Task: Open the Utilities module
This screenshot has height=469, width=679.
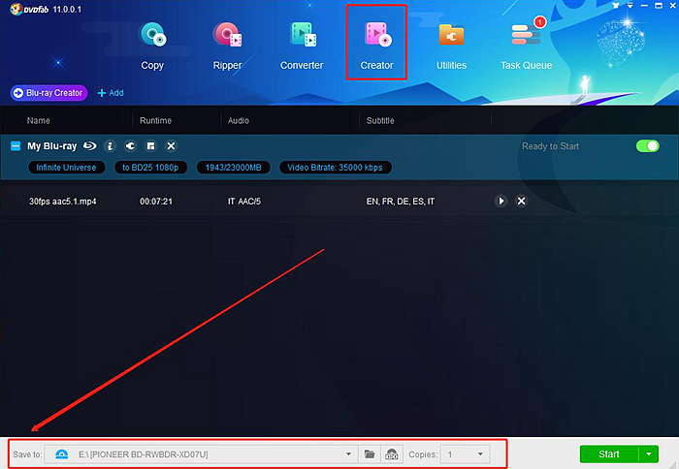Action: pyautogui.click(x=451, y=46)
